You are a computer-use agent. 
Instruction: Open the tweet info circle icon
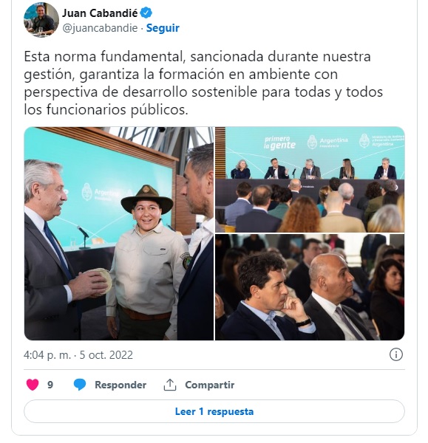pos(395,354)
